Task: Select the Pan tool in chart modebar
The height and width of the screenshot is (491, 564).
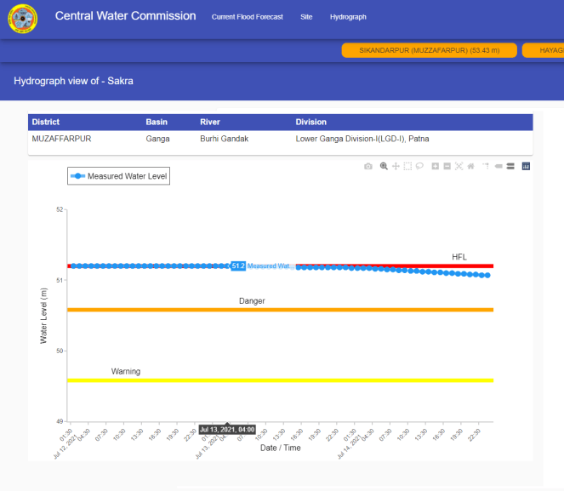Action: [x=396, y=167]
